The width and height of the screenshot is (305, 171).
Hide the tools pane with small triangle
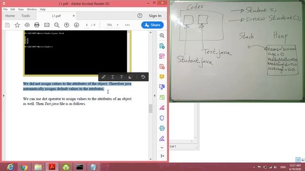(154, 95)
